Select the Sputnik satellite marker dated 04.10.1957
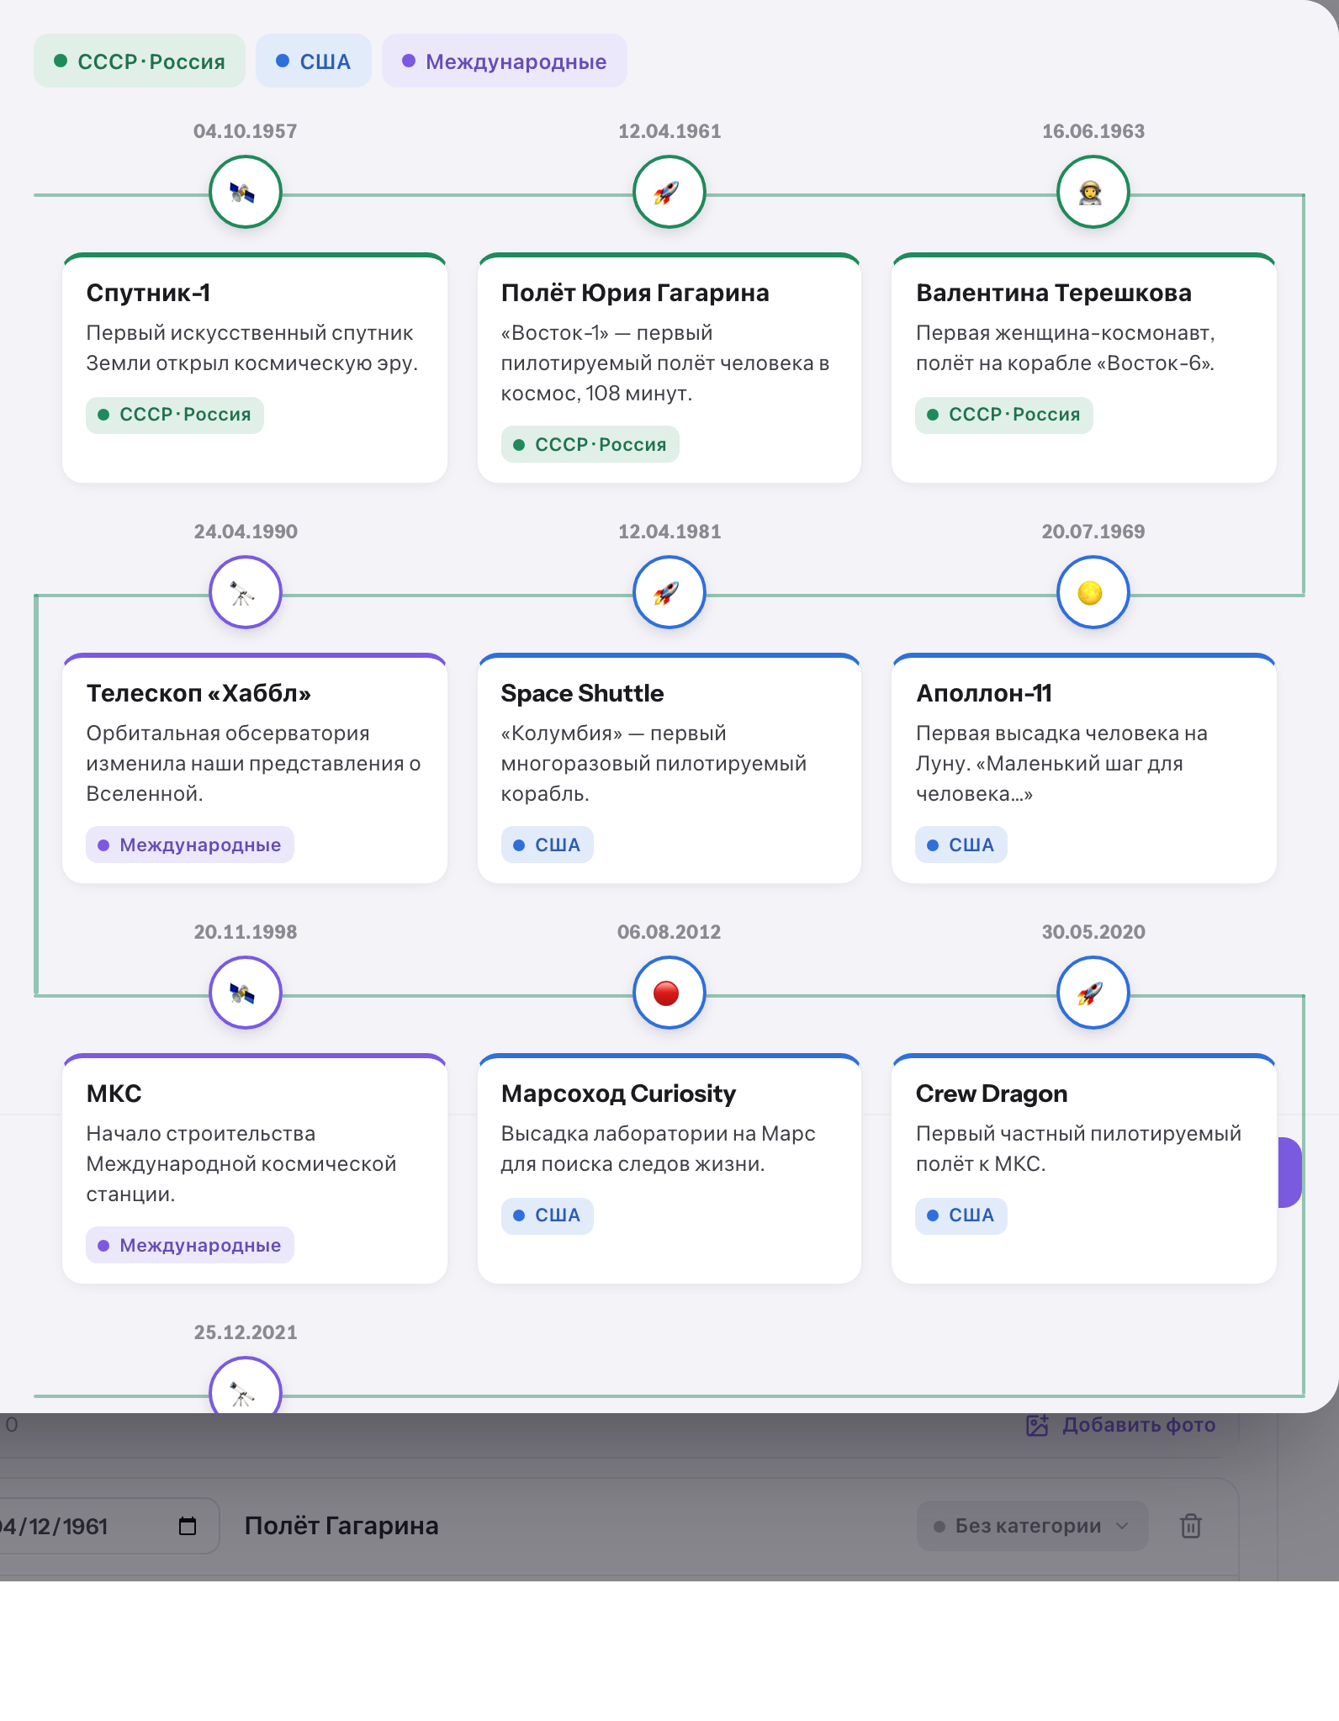Screen dimensions: 1339x1721 [245, 193]
